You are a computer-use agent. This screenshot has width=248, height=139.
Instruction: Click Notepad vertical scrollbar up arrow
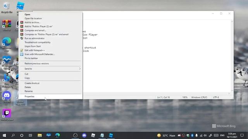tap(232, 22)
